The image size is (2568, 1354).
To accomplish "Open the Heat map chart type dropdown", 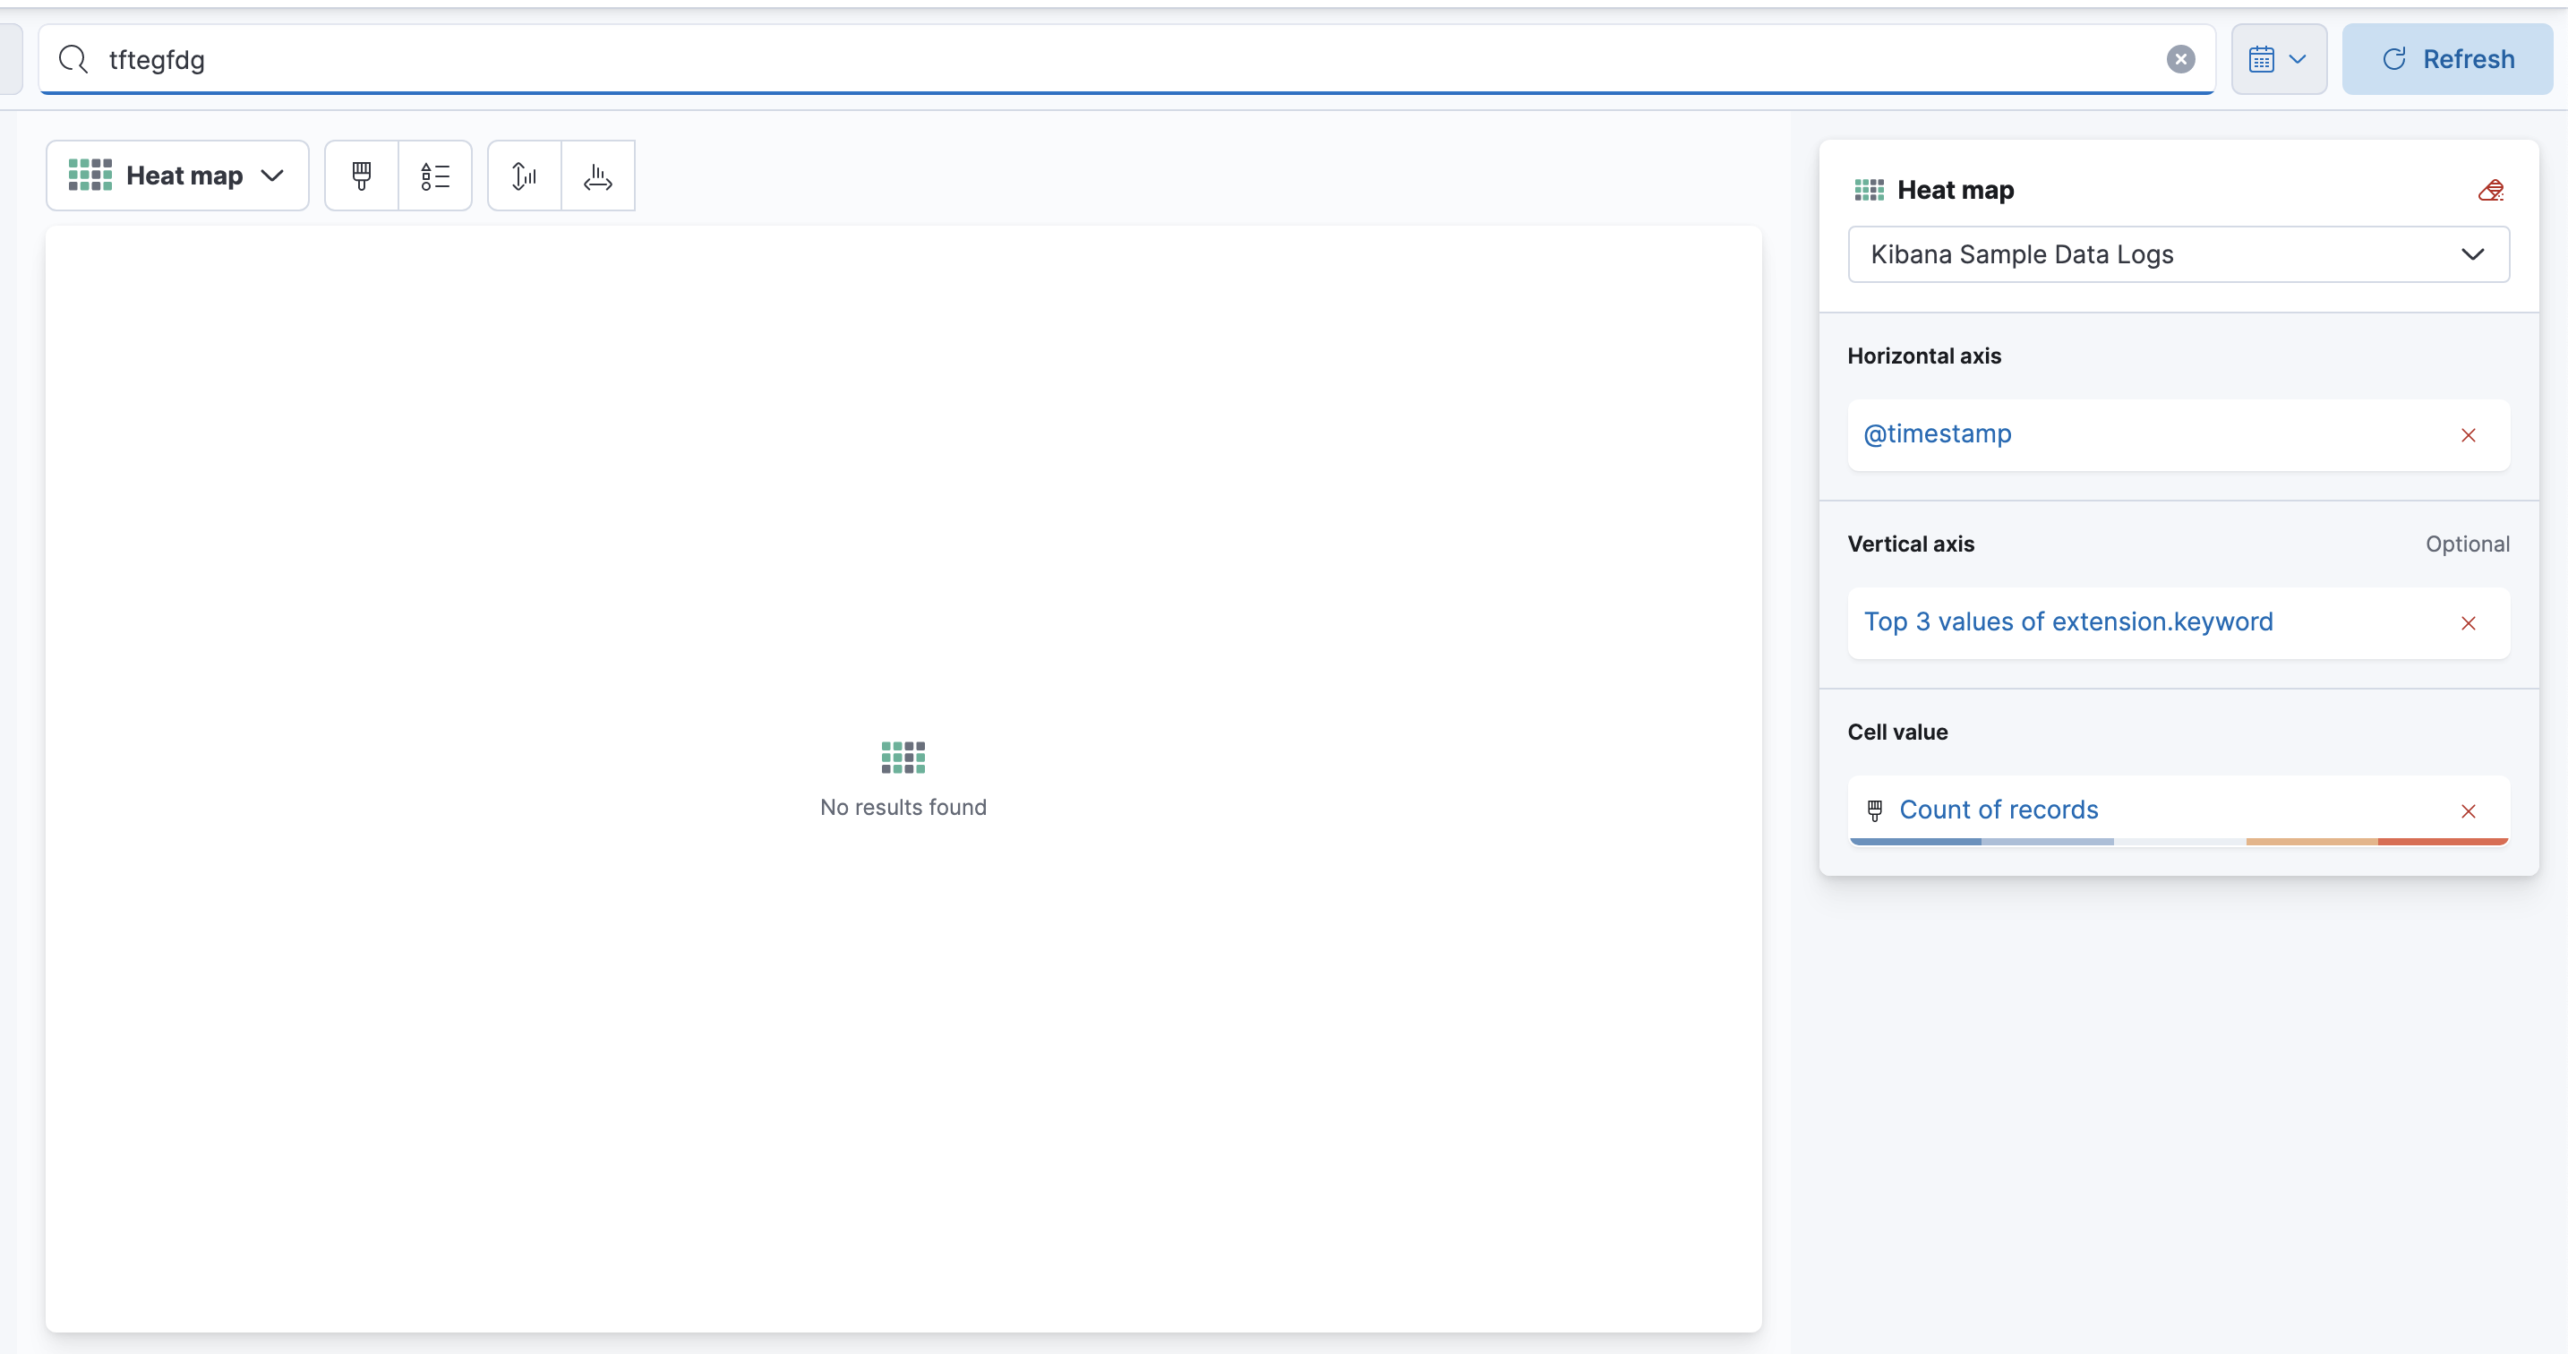I will 177,176.
